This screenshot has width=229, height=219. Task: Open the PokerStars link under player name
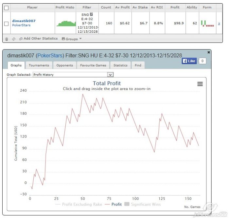21,25
